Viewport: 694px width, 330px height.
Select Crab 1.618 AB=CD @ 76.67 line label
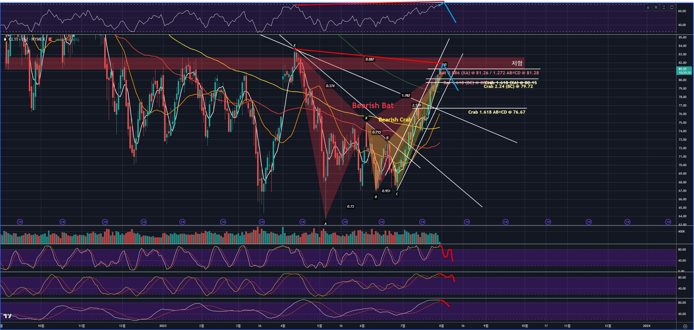496,112
